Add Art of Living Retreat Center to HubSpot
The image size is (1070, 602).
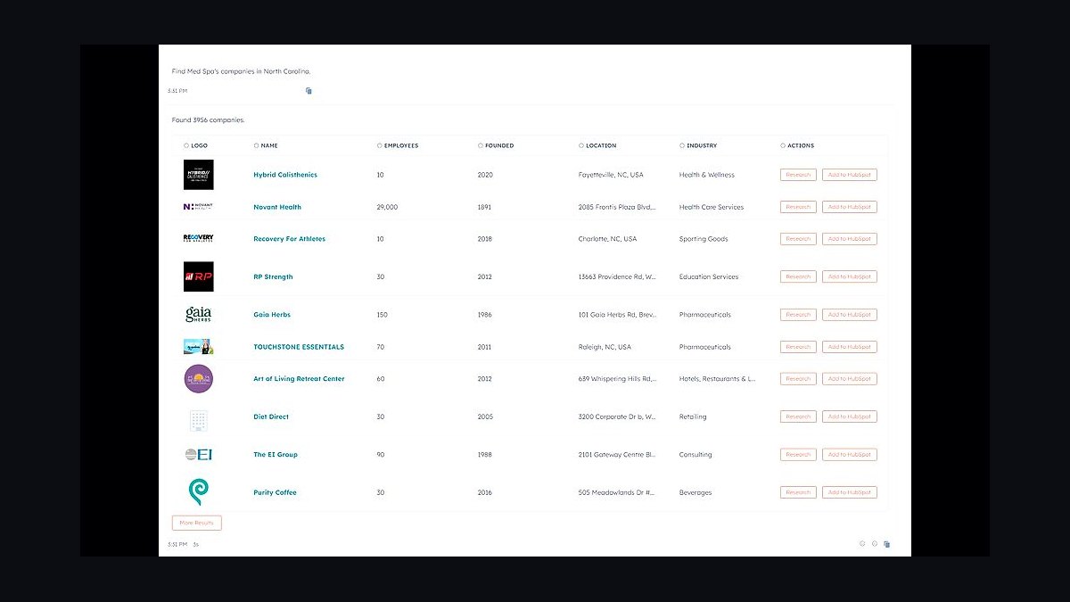click(850, 379)
